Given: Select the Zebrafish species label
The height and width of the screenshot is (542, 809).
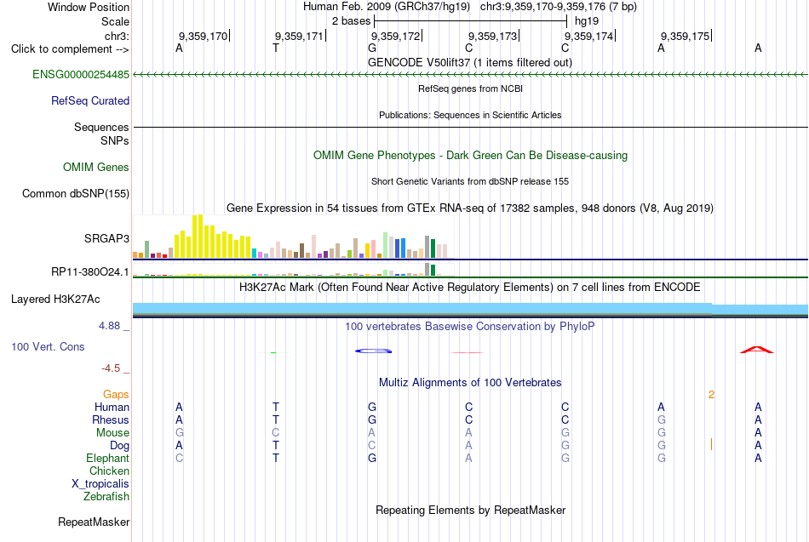Looking at the screenshot, I should [106, 496].
